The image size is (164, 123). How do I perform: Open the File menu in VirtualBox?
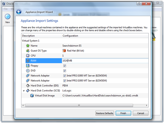point(6,9)
